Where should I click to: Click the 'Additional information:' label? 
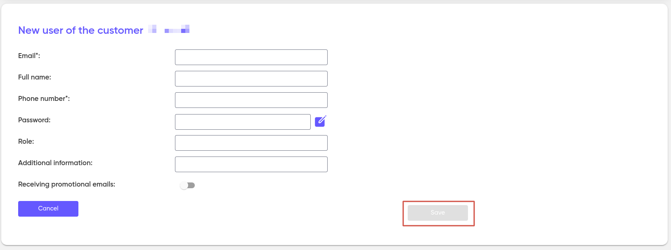click(x=55, y=163)
